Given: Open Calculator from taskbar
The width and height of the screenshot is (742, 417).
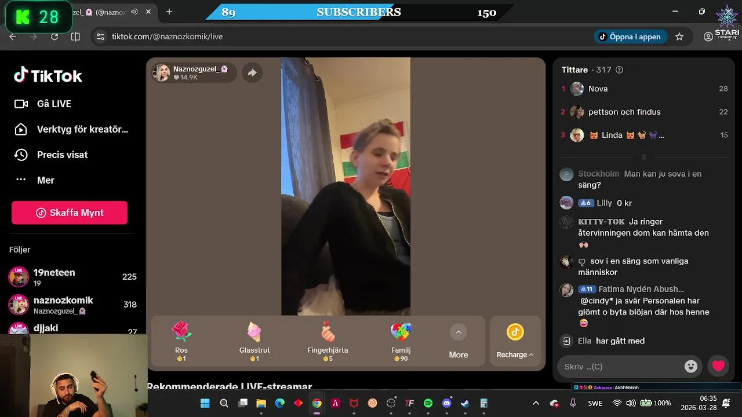Looking at the screenshot, I should click(484, 403).
